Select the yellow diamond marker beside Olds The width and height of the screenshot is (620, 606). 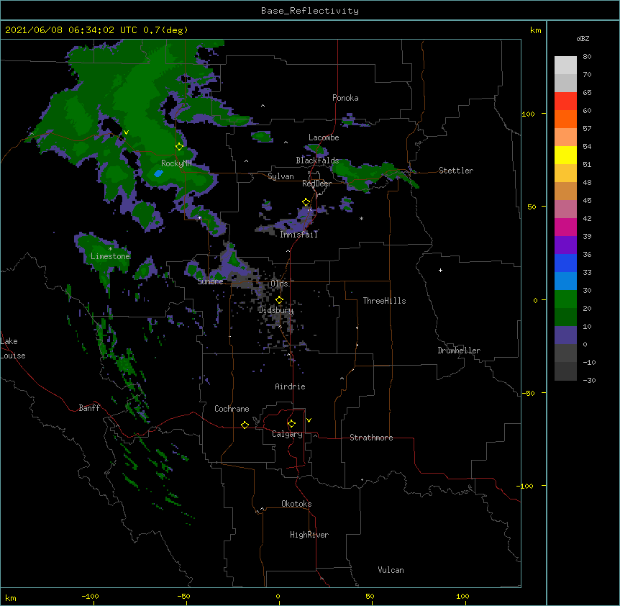279,300
